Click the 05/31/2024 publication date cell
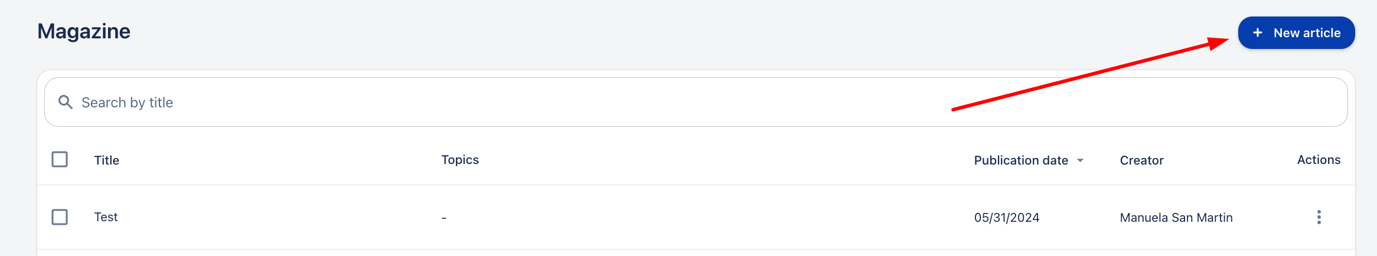This screenshot has width=1377, height=256. pos(1007,218)
